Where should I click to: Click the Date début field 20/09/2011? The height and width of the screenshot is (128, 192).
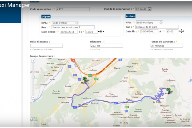69,32
